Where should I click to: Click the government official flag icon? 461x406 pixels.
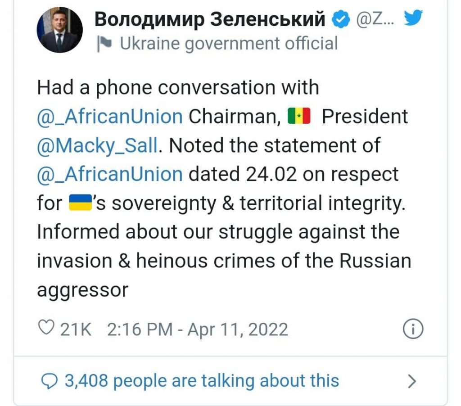pyautogui.click(x=104, y=44)
